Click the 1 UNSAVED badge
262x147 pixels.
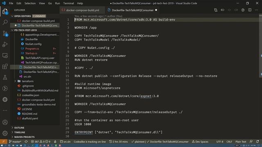click(x=39, y=16)
